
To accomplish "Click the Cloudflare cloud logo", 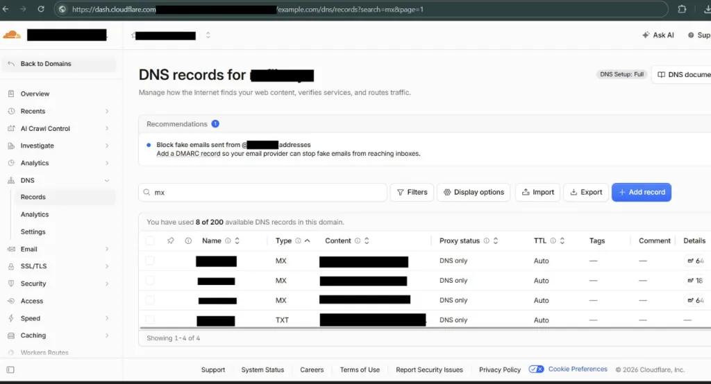I will (12, 35).
